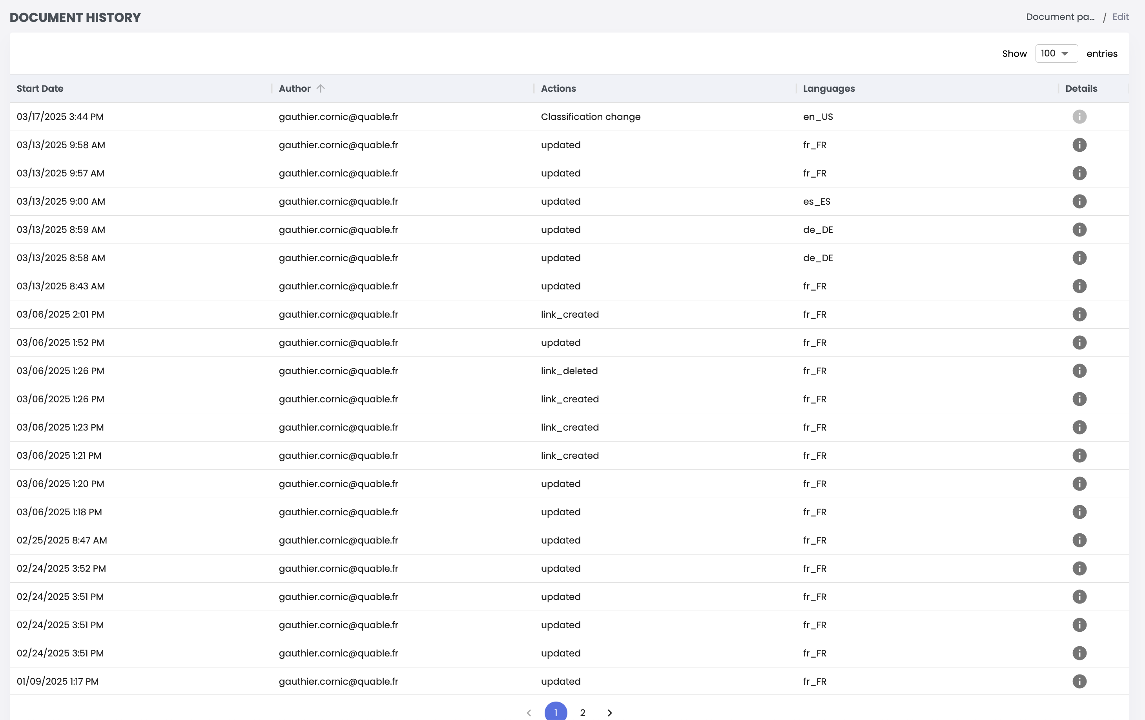Select page 1 pagination button
The image size is (1145, 720).
click(555, 713)
